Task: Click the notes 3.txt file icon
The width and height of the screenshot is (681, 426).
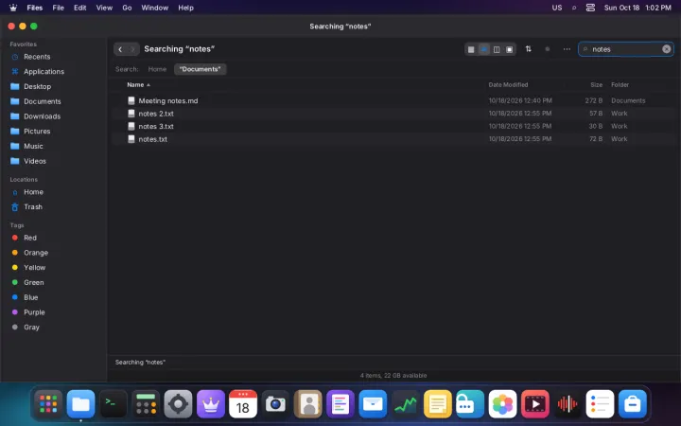Action: [131, 126]
